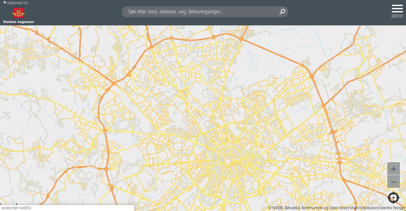Zoom in with the plus button
Image resolution: width=406 pixels, height=211 pixels.
[x=394, y=169]
